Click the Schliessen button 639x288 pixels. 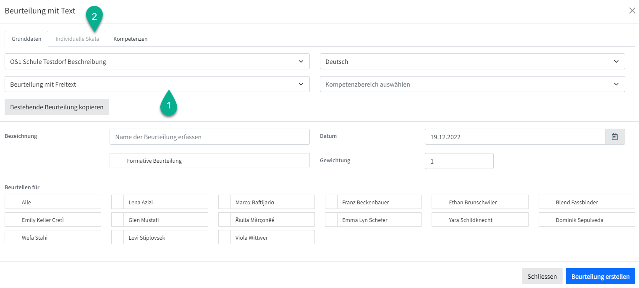542,276
